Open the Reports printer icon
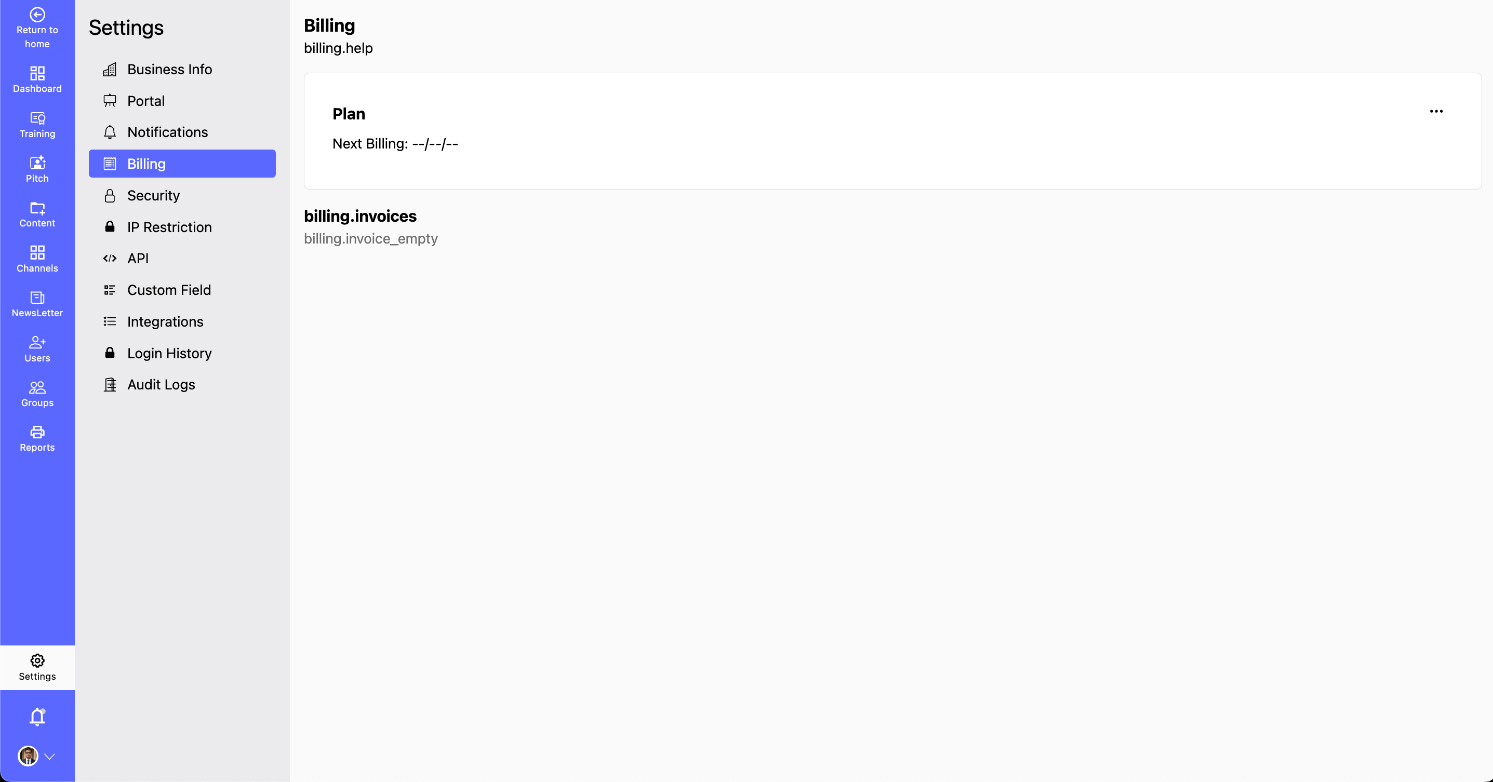The width and height of the screenshot is (1493, 782). (37, 432)
